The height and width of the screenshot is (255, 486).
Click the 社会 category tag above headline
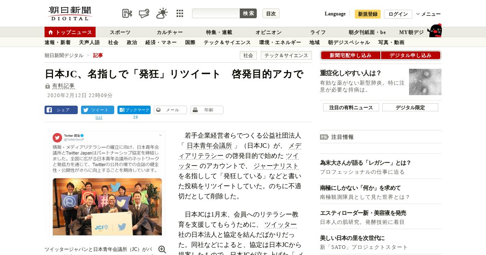[248, 55]
